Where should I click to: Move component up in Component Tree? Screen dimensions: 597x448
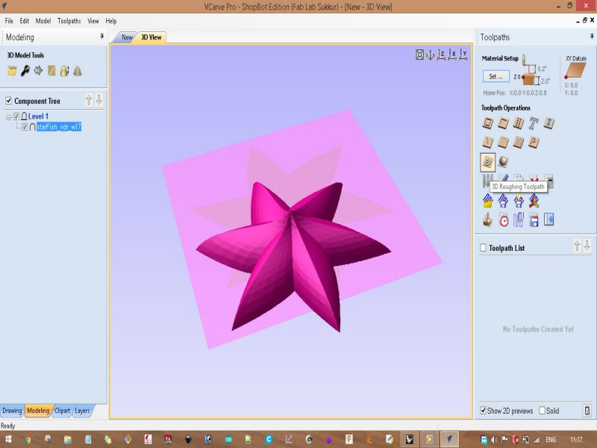click(89, 100)
